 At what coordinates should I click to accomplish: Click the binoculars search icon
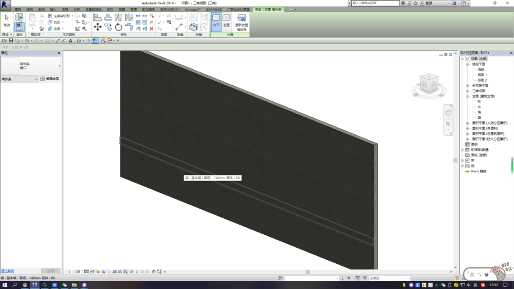[403, 3]
